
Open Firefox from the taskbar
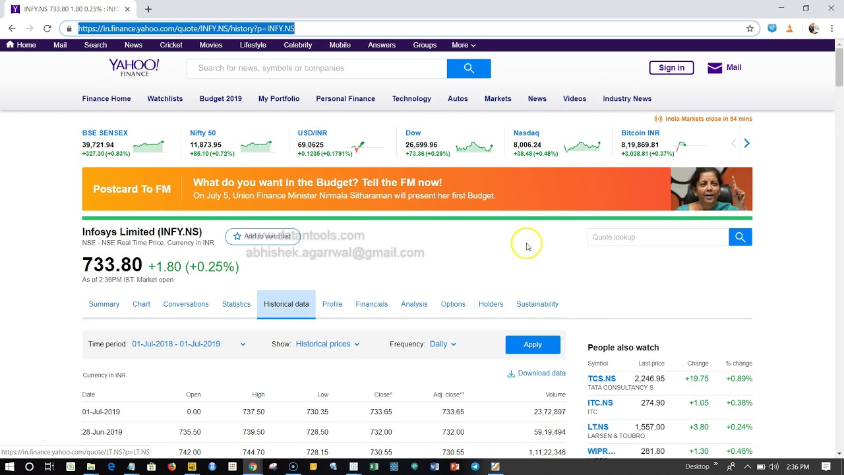pos(171,466)
